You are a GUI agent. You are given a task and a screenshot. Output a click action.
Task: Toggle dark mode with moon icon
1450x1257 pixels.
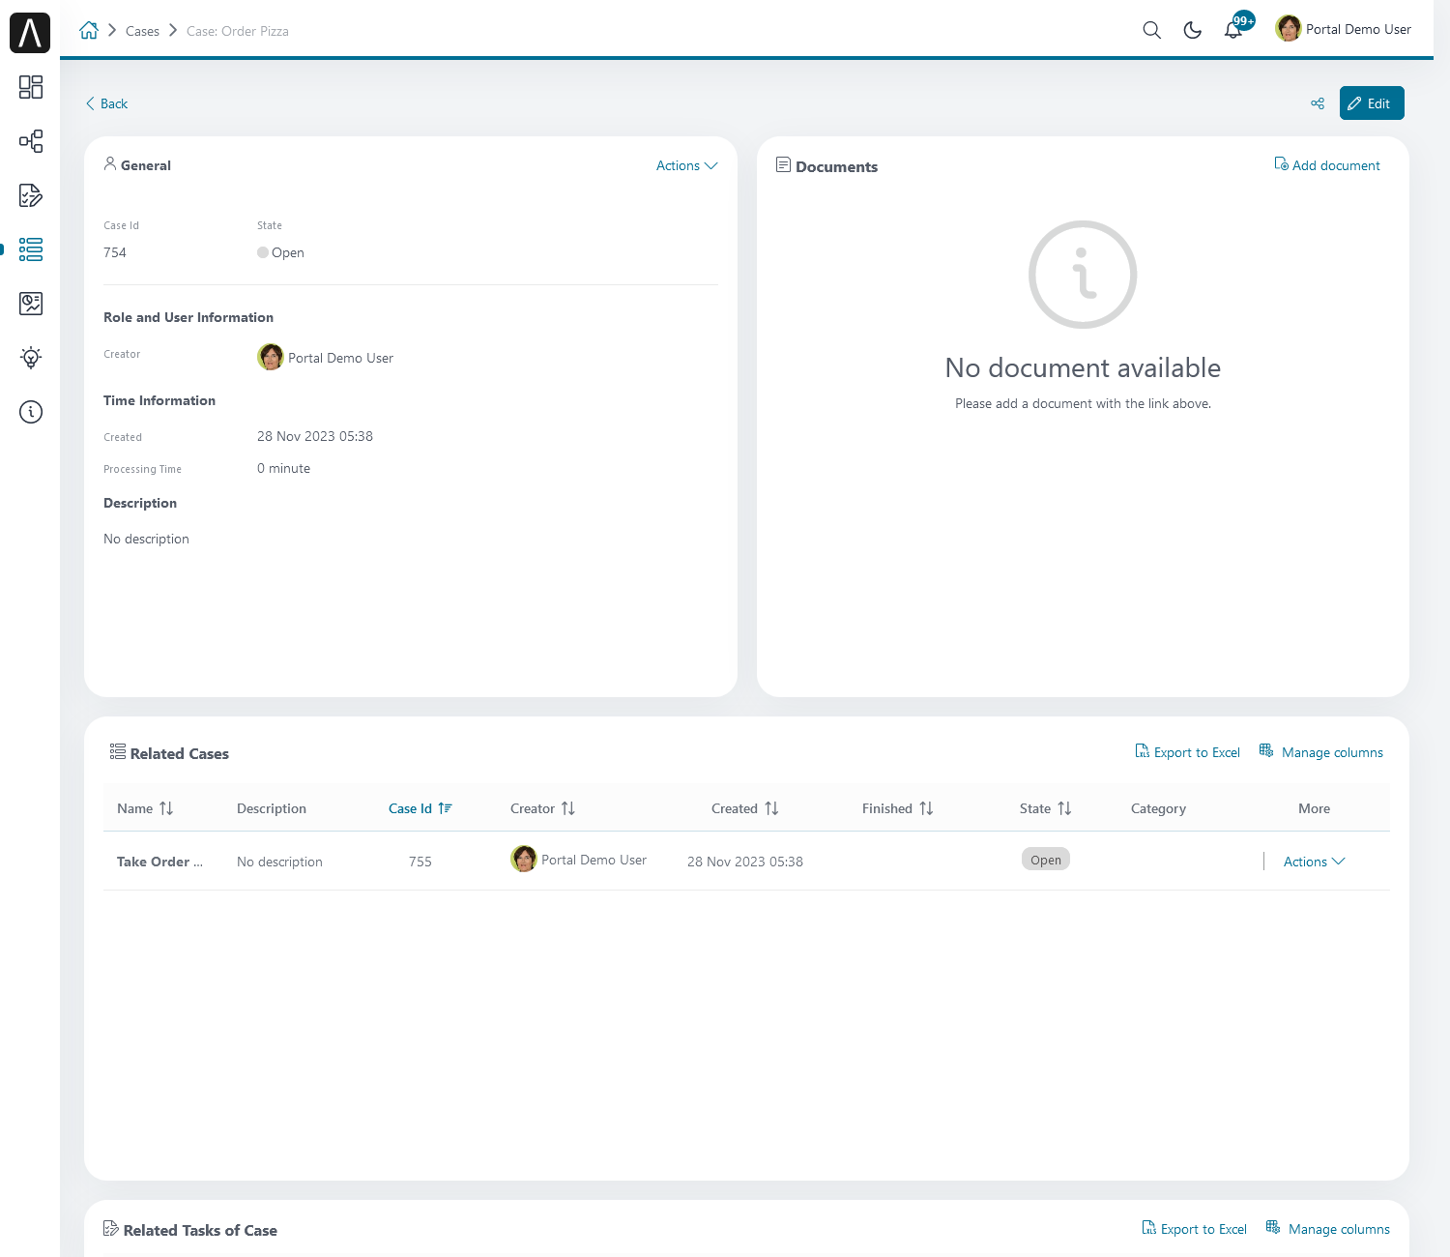pos(1193,30)
